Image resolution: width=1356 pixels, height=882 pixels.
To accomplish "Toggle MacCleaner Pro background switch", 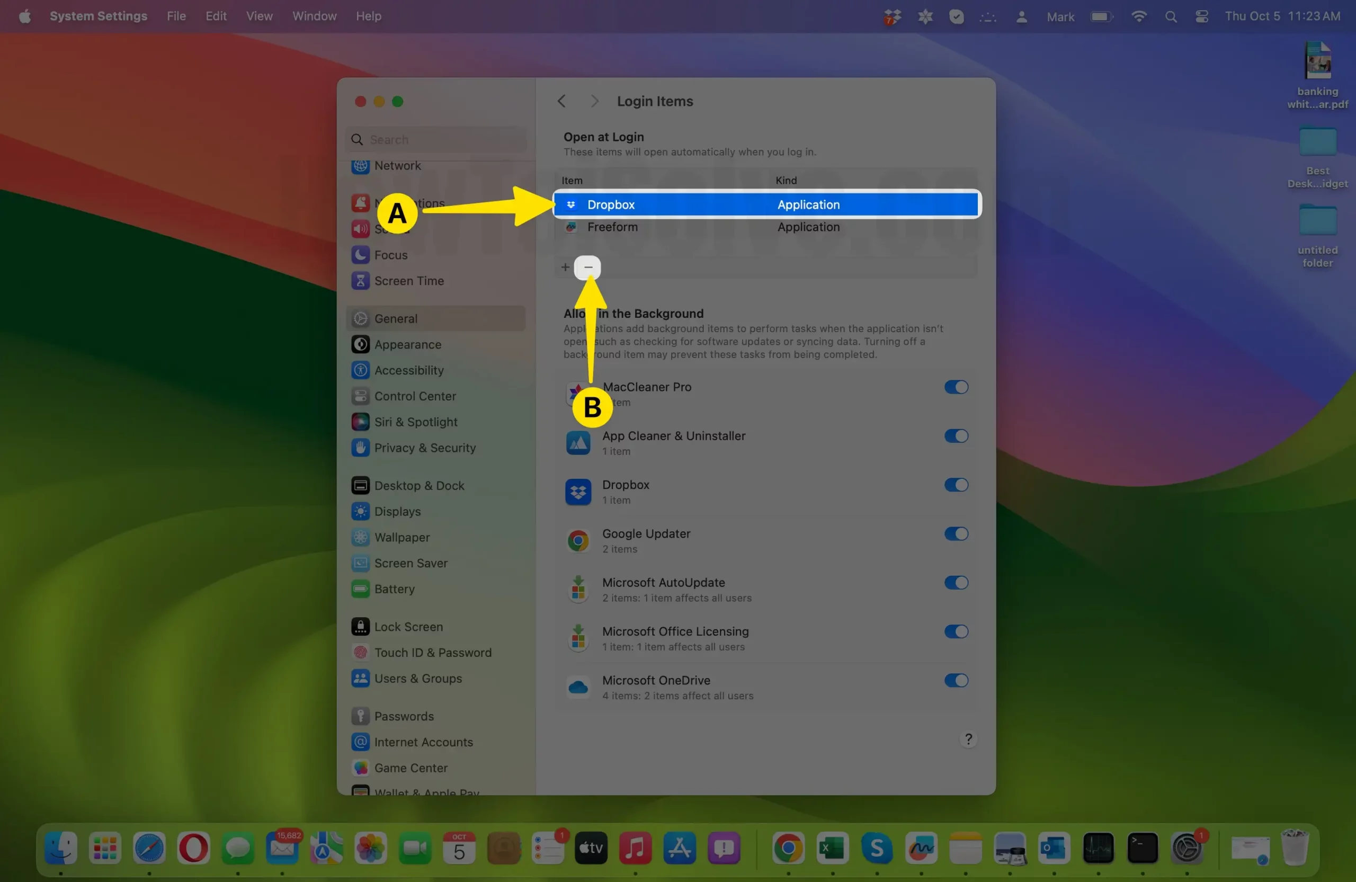I will pos(956,387).
